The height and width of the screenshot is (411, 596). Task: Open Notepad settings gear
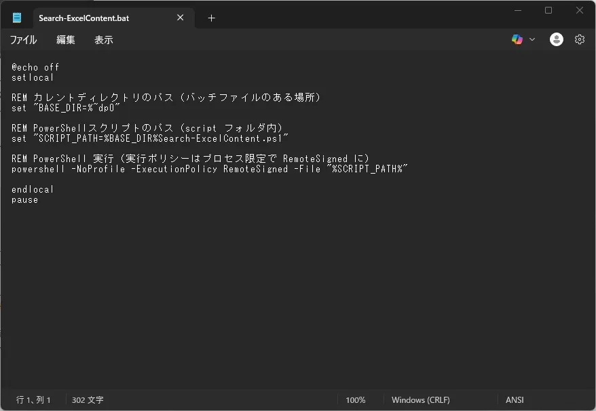pyautogui.click(x=579, y=39)
